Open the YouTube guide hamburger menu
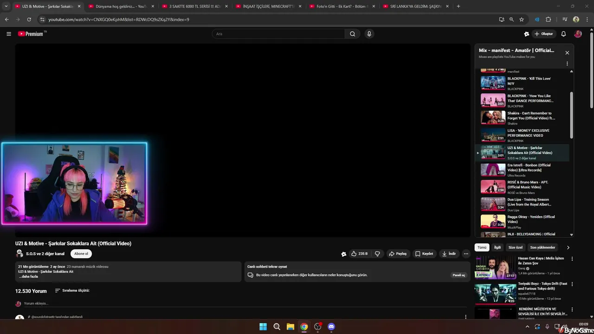The height and width of the screenshot is (334, 594). point(8,34)
